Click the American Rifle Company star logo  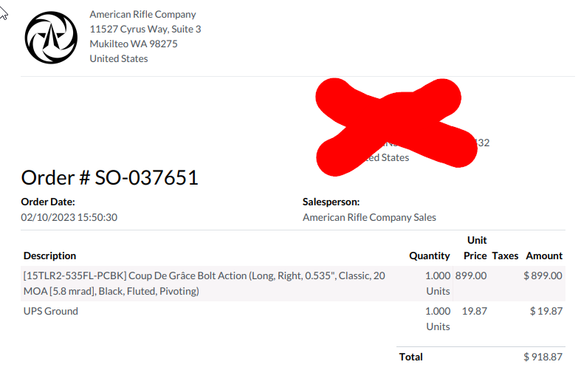click(51, 38)
